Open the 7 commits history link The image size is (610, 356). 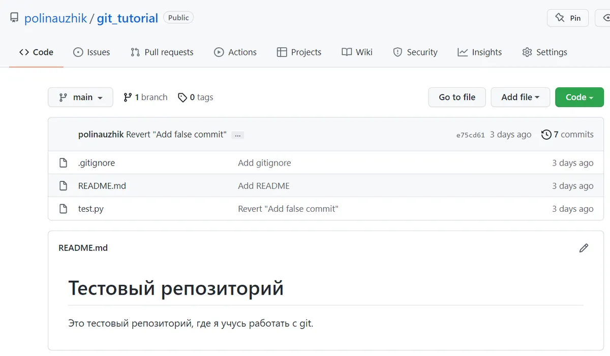coord(568,135)
